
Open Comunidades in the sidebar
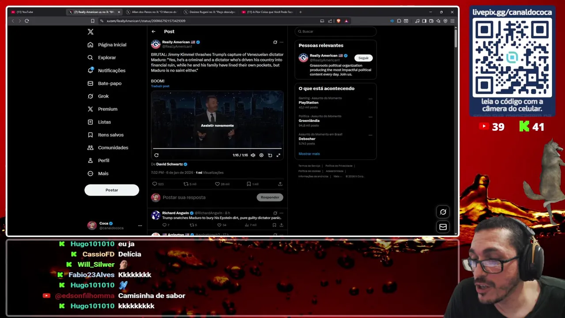click(x=108, y=148)
